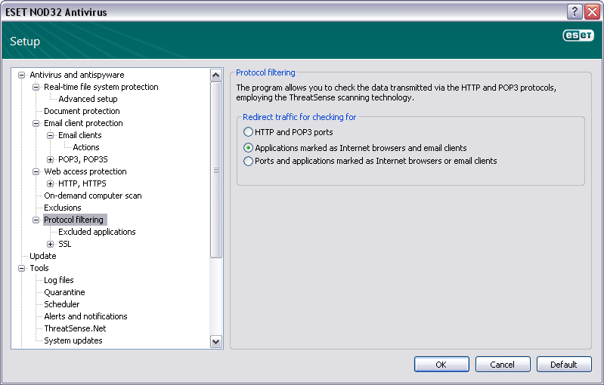Select Antivirus and antispyware in tree
Screen dimensions: 604x385
click(77, 75)
